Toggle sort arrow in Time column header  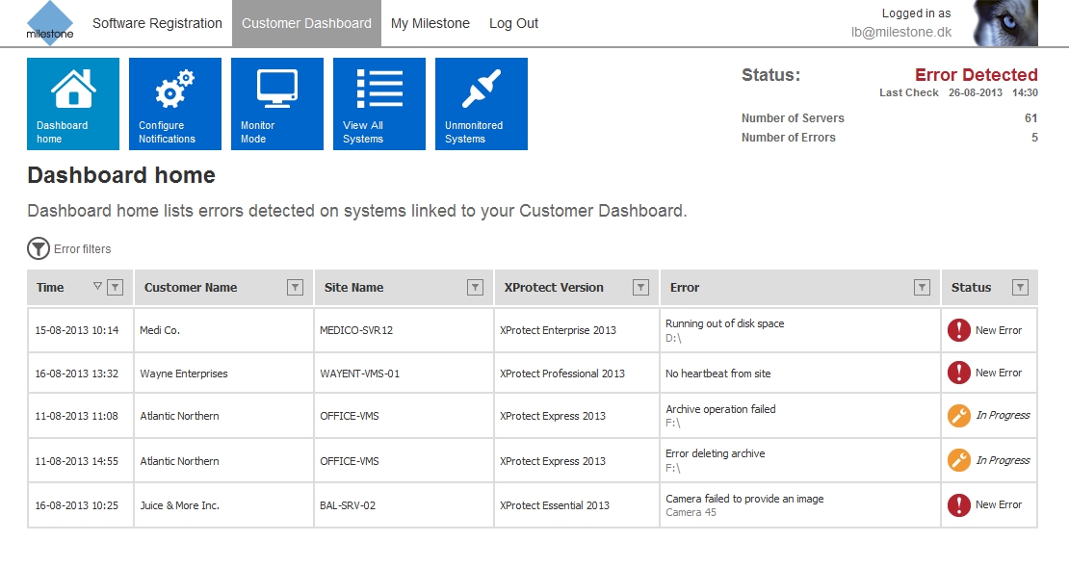97,286
